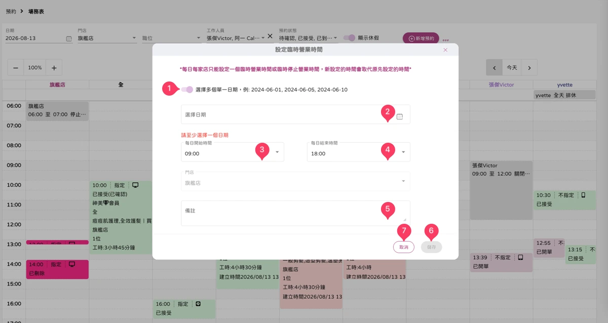Open the 10:30 不指定 appointment
608x323 pixels.
[564, 199]
